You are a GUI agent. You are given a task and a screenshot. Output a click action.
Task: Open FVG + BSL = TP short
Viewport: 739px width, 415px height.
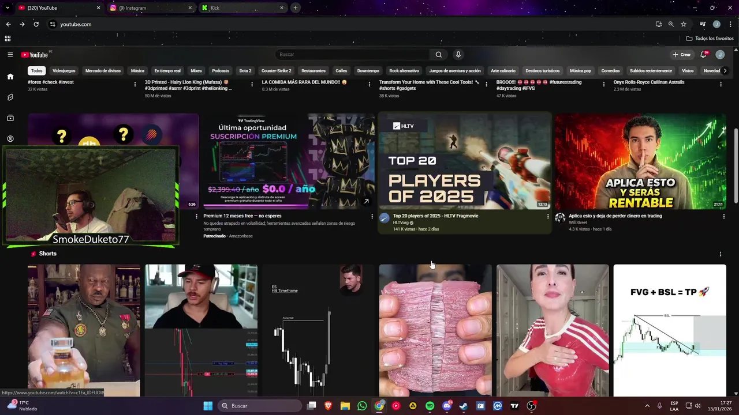pyautogui.click(x=670, y=330)
